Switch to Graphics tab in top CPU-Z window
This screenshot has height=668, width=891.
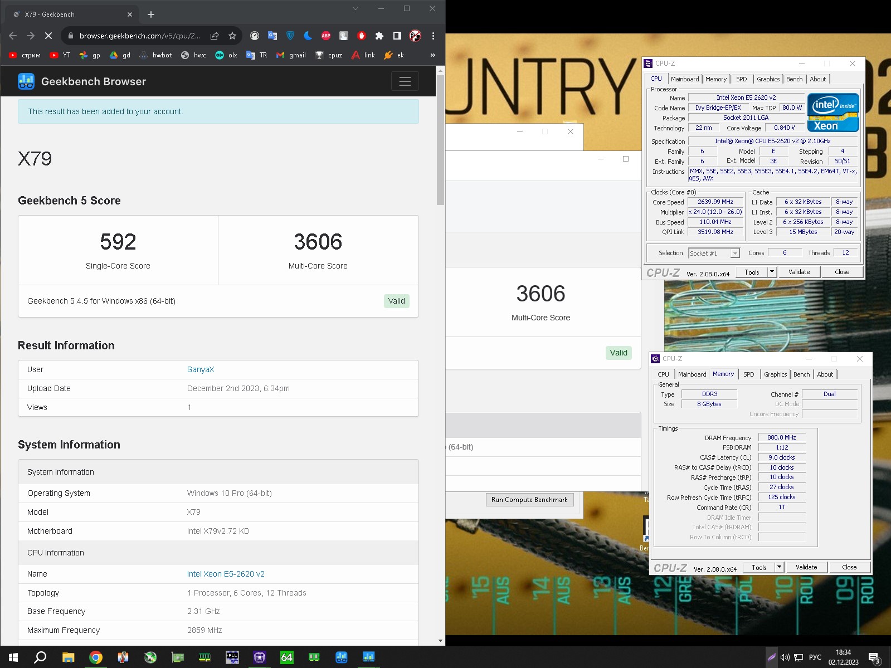pos(768,79)
